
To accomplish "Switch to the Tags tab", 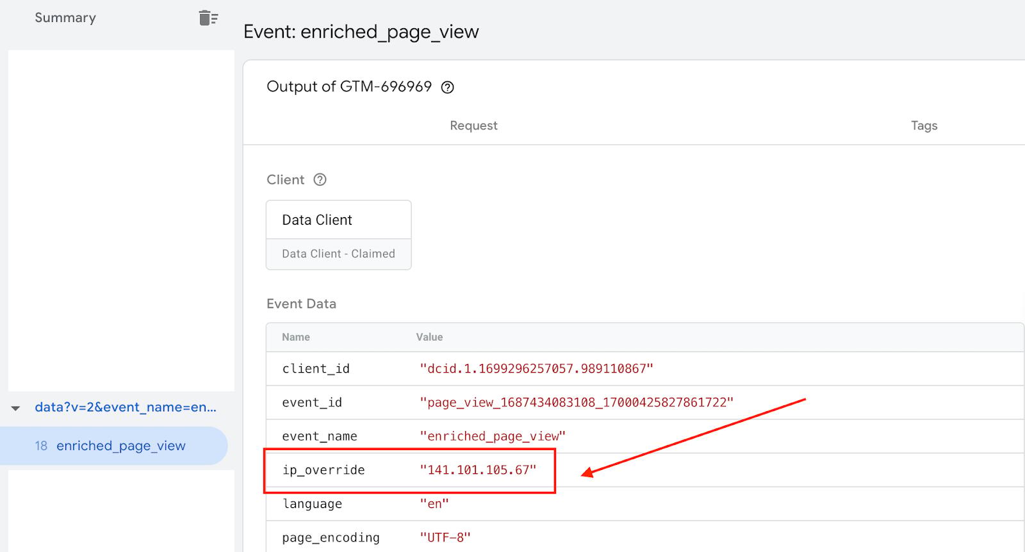I will click(924, 126).
